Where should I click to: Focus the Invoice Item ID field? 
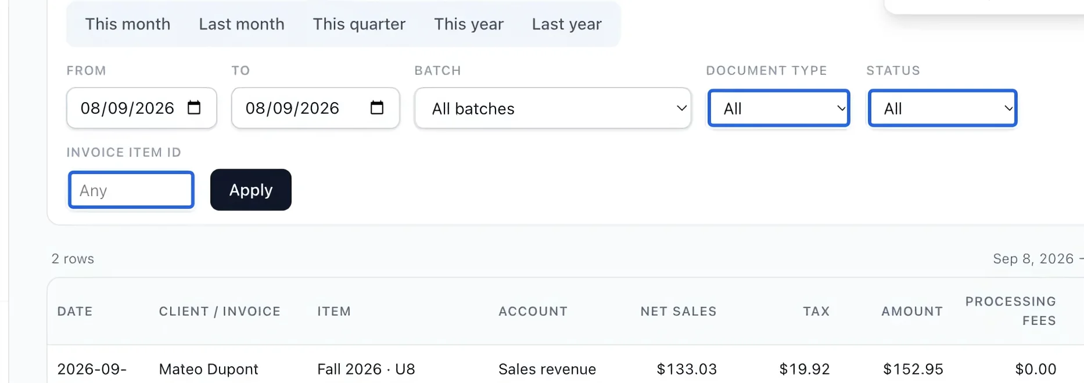131,190
